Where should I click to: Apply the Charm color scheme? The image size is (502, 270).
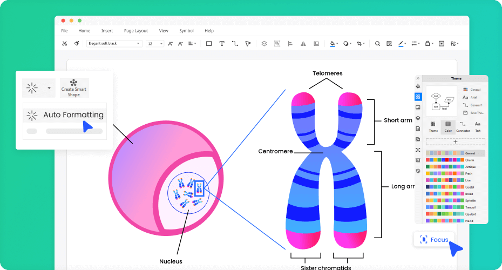tap(451, 160)
